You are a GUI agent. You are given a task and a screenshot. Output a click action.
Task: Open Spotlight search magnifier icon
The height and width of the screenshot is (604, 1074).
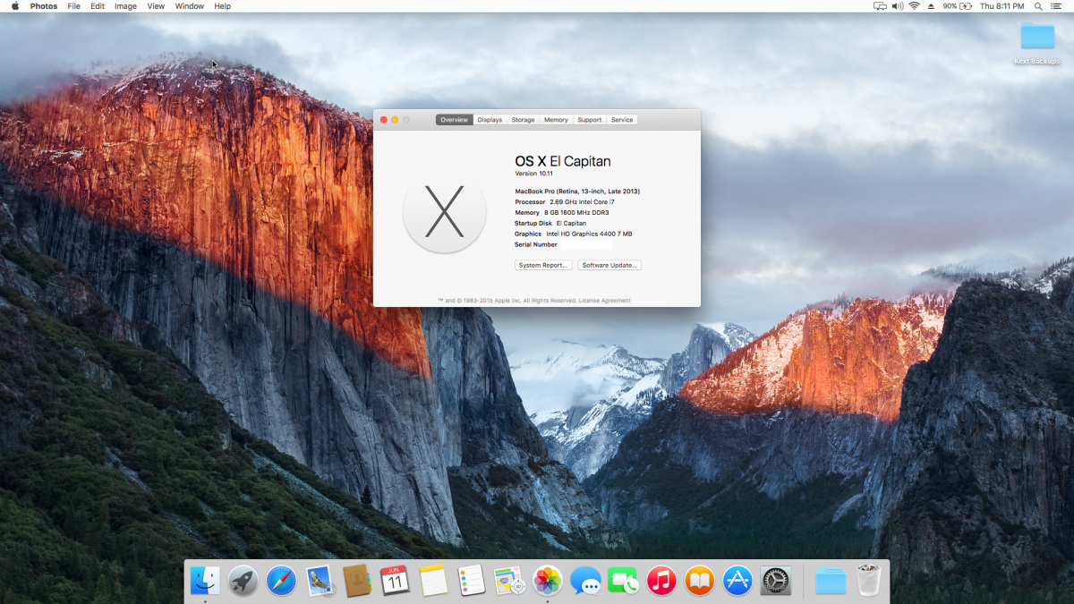[1037, 6]
